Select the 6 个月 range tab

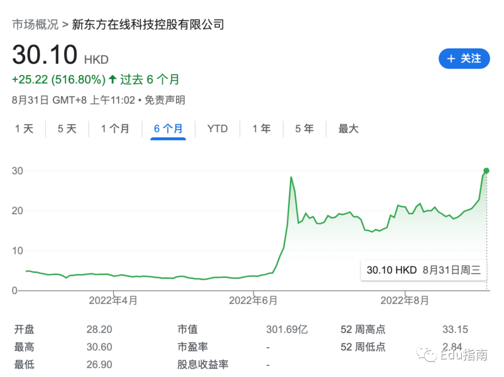[168, 129]
